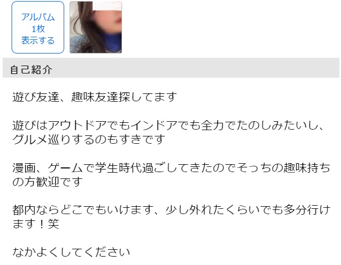Click the white censor box on the photo
Screen dimensions: 341x265
tap(107, 6)
